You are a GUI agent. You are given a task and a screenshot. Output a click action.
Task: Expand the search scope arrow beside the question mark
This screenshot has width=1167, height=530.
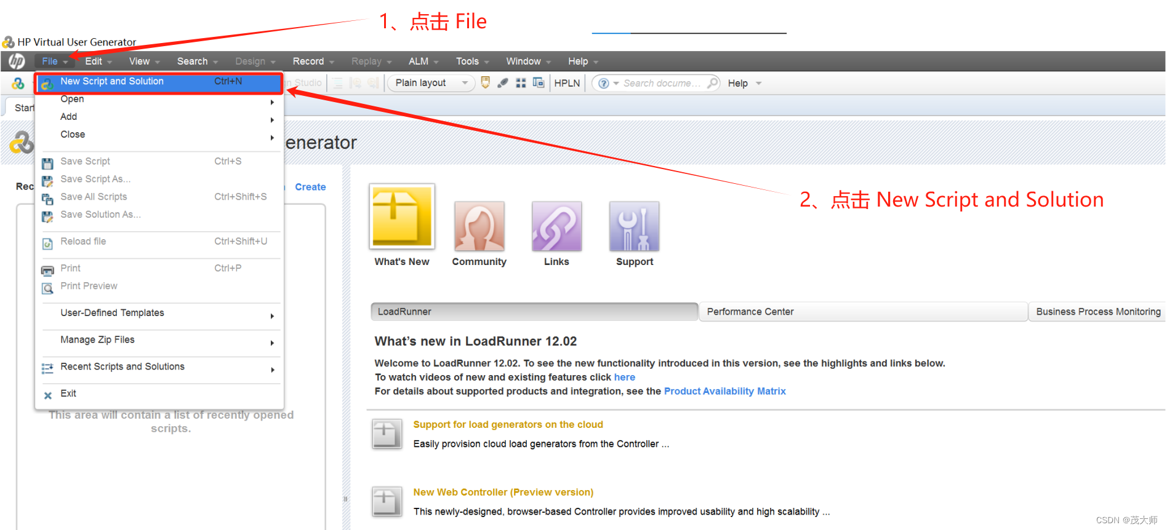(616, 84)
